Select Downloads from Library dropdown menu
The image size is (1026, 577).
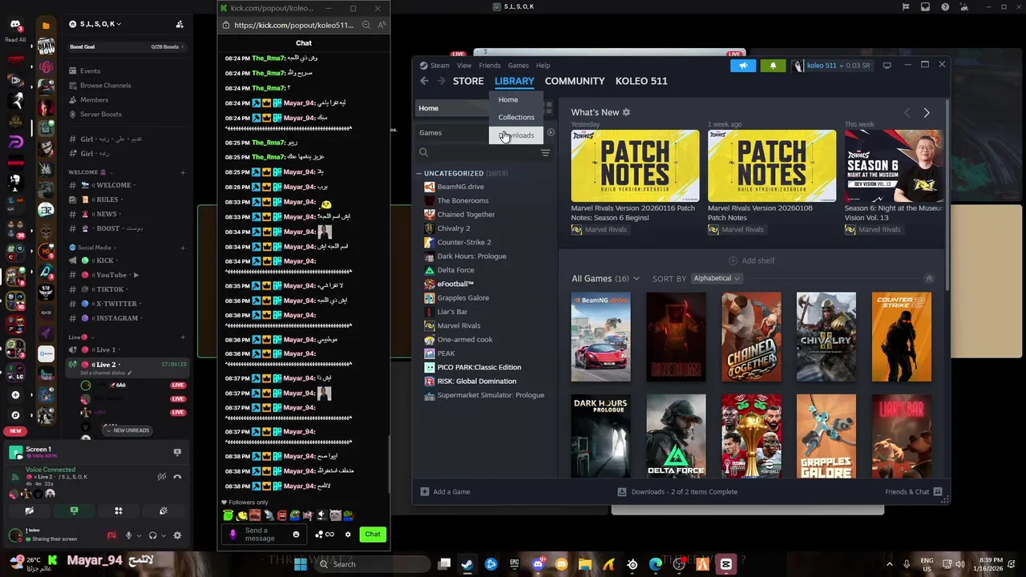click(516, 135)
